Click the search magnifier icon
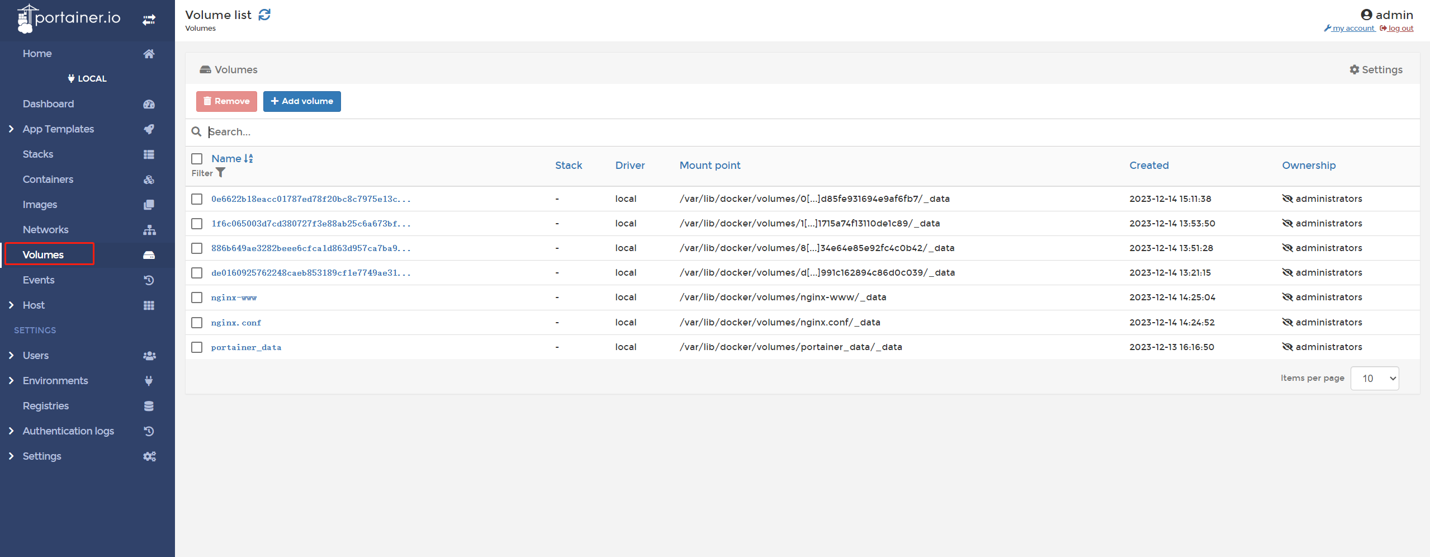1430x557 pixels. pyautogui.click(x=196, y=131)
